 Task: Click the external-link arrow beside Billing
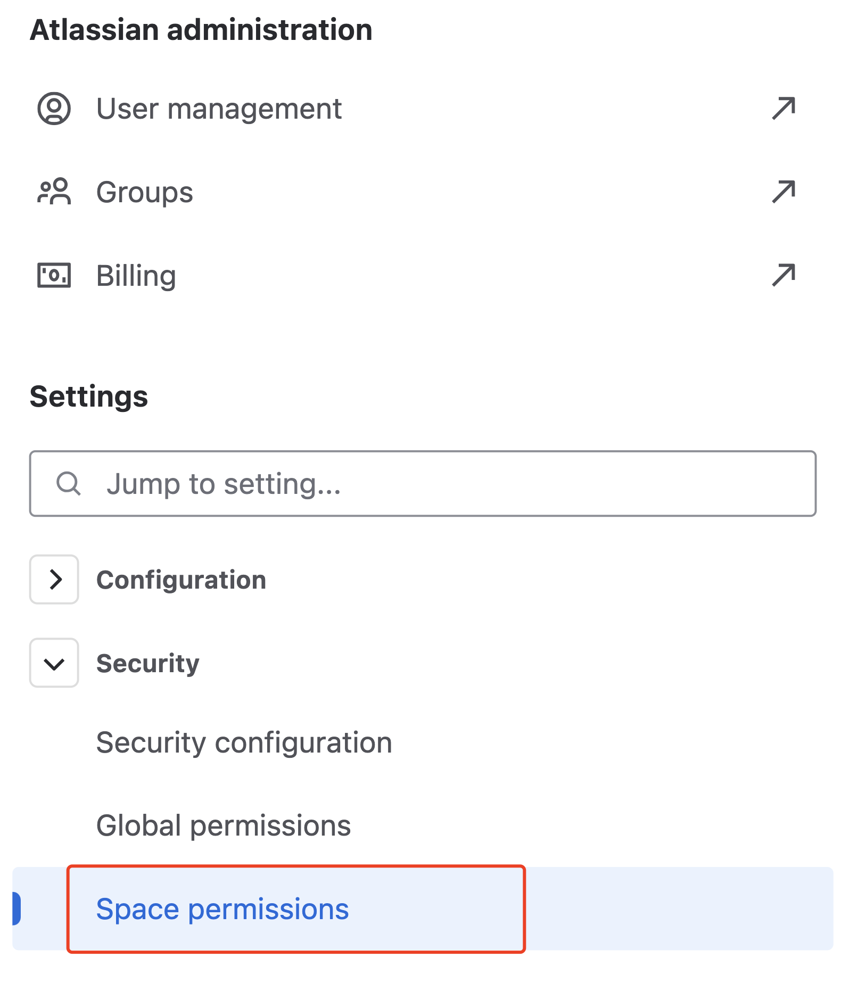point(784,275)
